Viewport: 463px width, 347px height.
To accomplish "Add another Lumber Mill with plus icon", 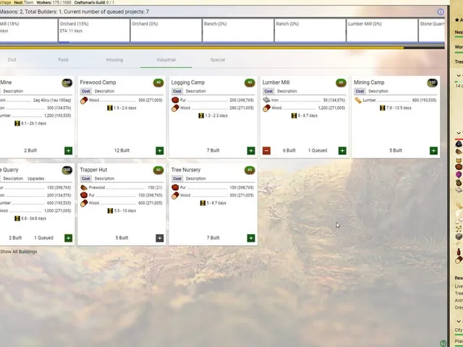I will 342,151.
